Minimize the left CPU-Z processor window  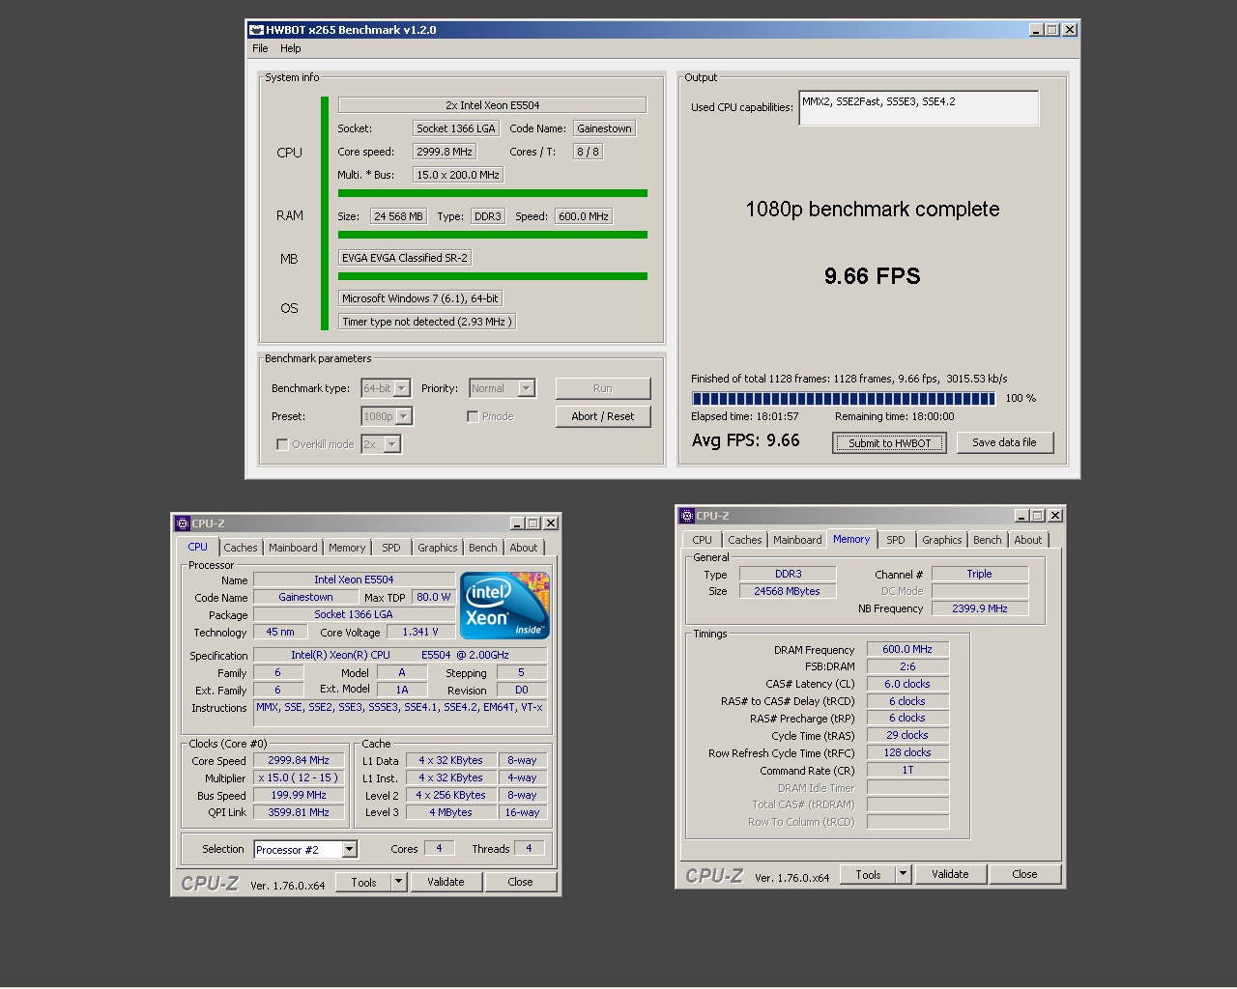517,523
